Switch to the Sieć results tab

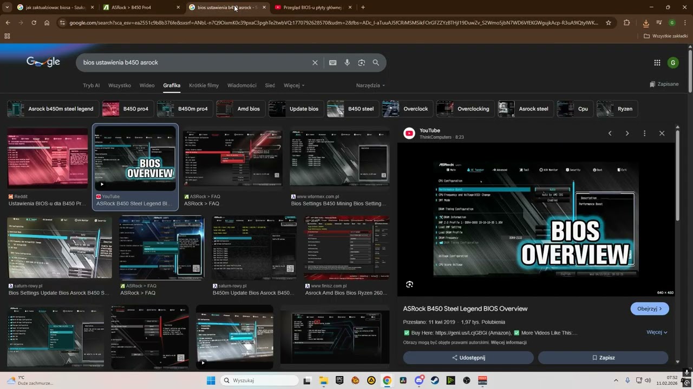[x=270, y=85]
